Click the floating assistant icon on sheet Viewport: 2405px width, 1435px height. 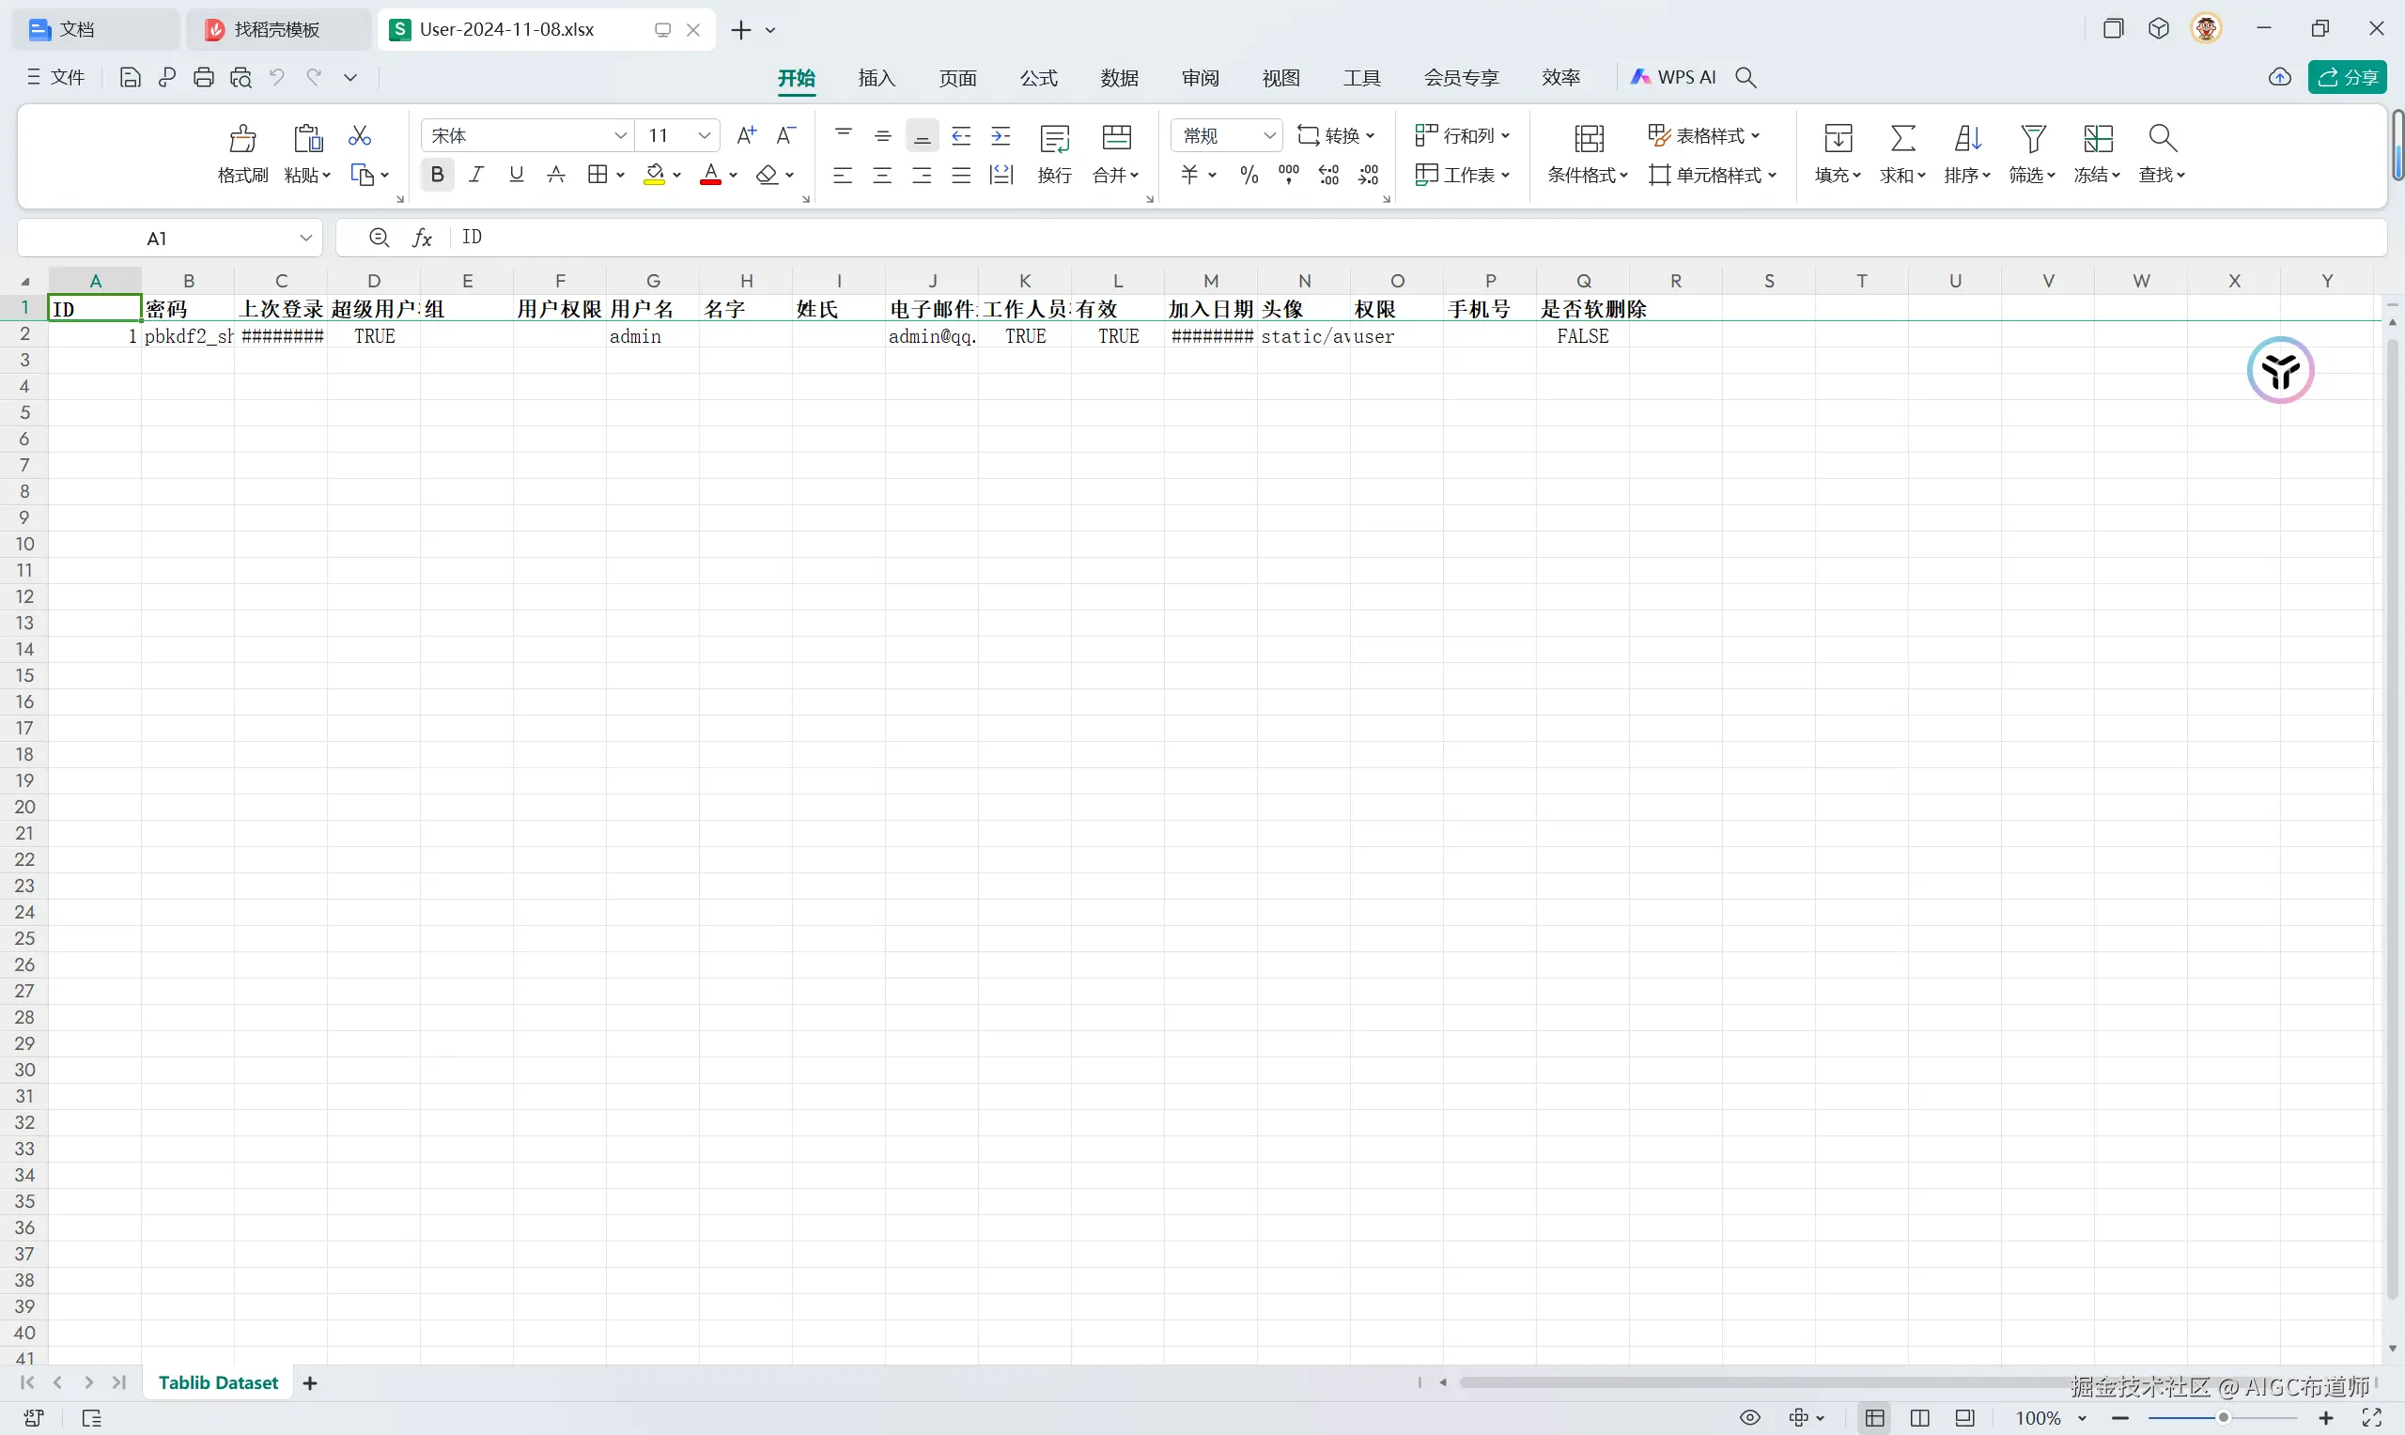pyautogui.click(x=2279, y=370)
